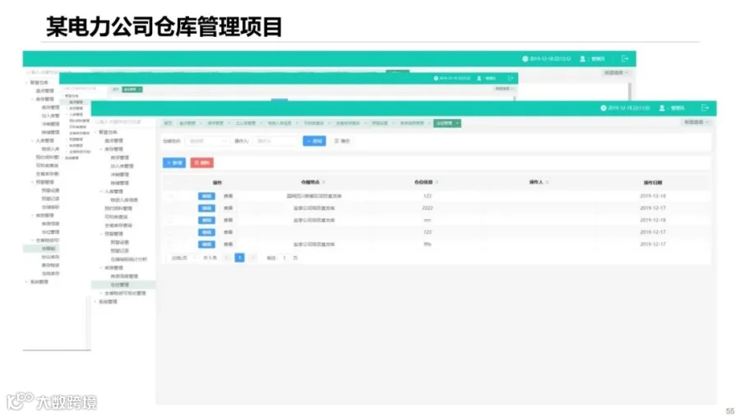The width and height of the screenshot is (740, 416).
Task: Go to the previous page arrow
Action: click(227, 258)
